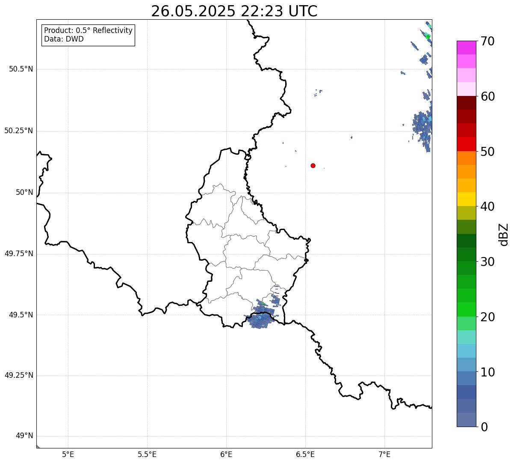This screenshot has width=514, height=463.
Task: Click the 6.5°E longitude label
Action: [305, 454]
